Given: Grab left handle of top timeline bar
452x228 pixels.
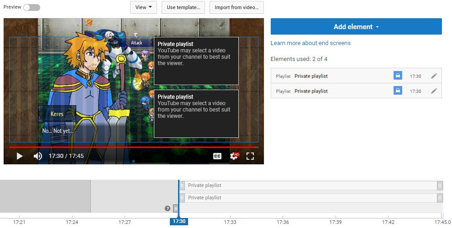Looking at the screenshot, I should click(x=182, y=186).
